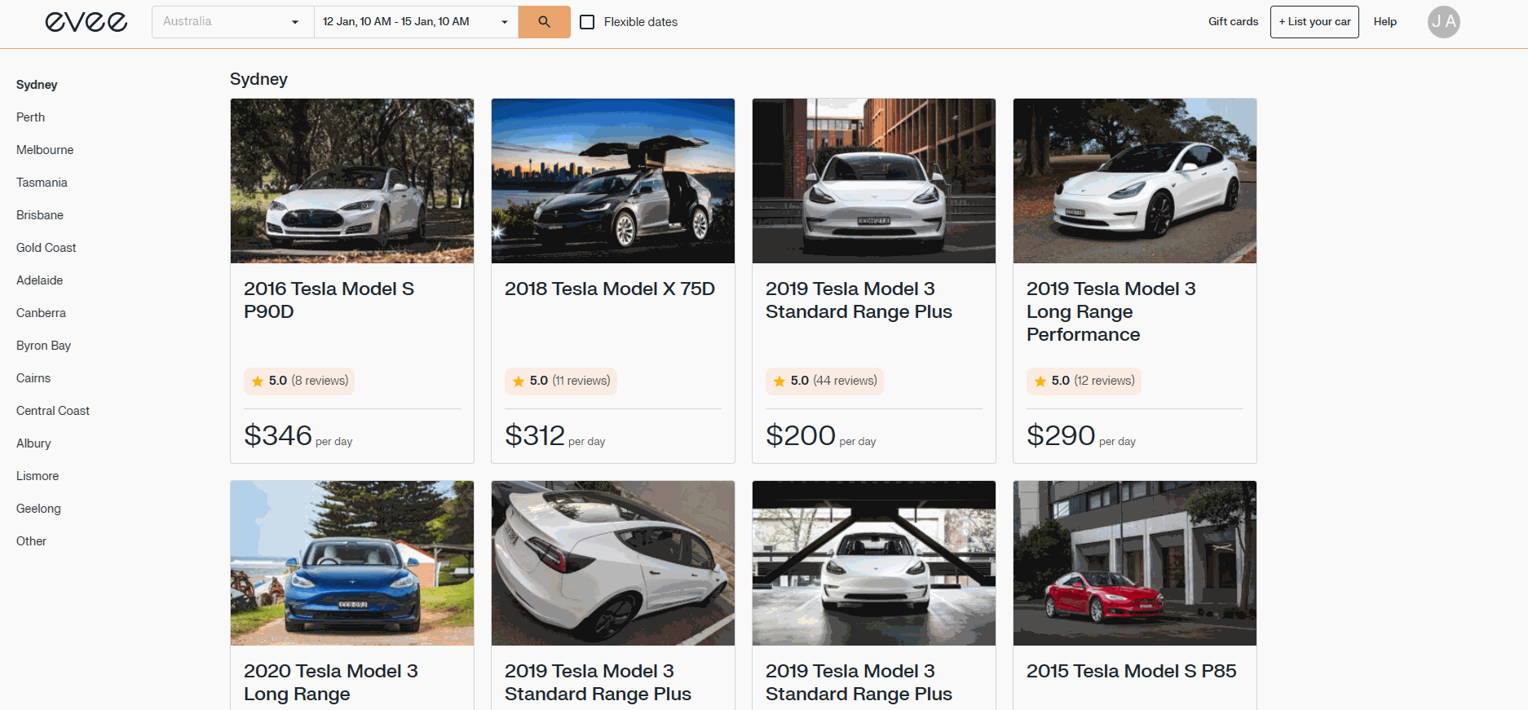Open the Gift cards link
This screenshot has height=710, width=1528.
pos(1233,22)
